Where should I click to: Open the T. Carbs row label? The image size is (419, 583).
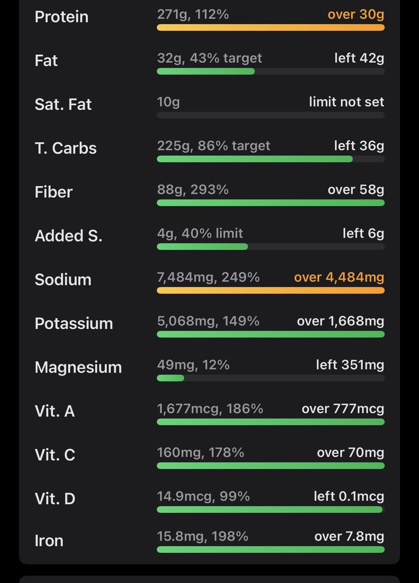click(x=66, y=148)
